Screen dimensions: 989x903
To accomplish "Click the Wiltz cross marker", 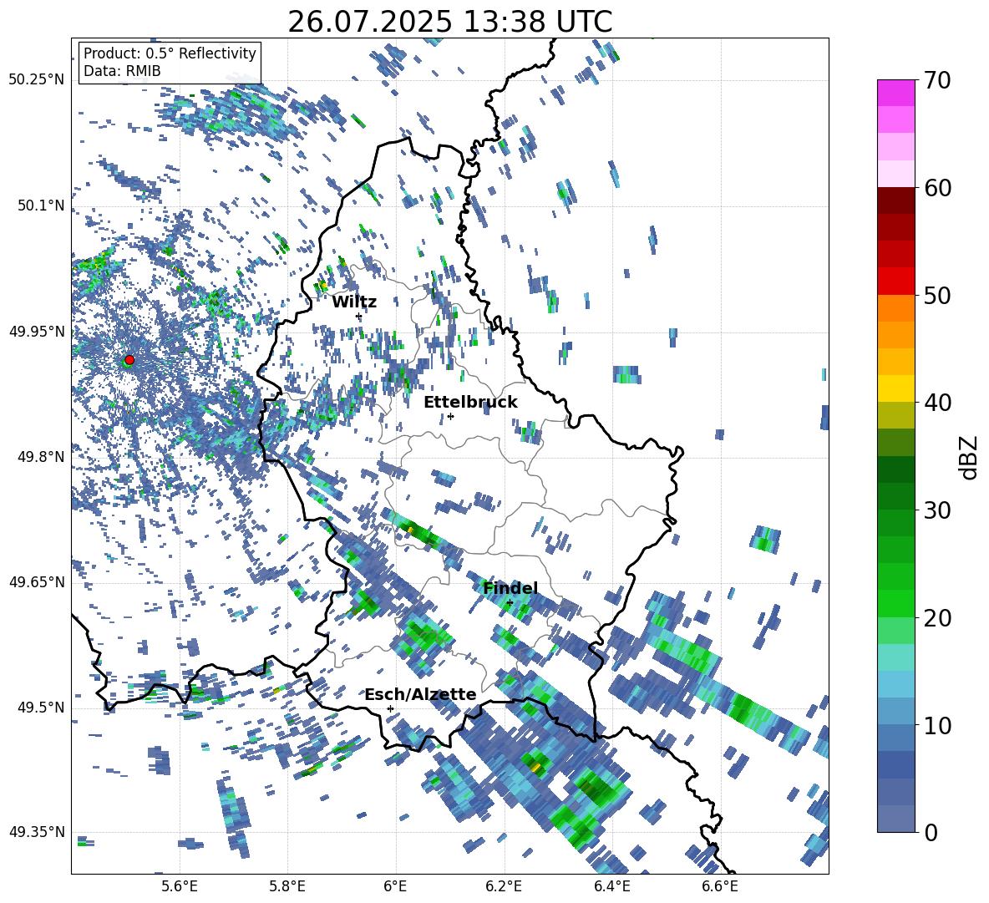I will click(359, 316).
